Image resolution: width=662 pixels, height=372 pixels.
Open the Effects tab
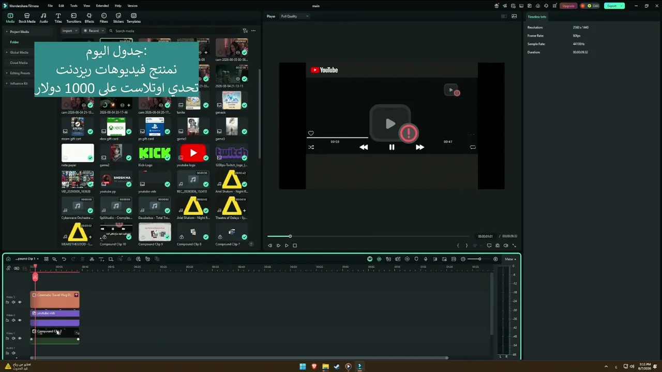[89, 18]
